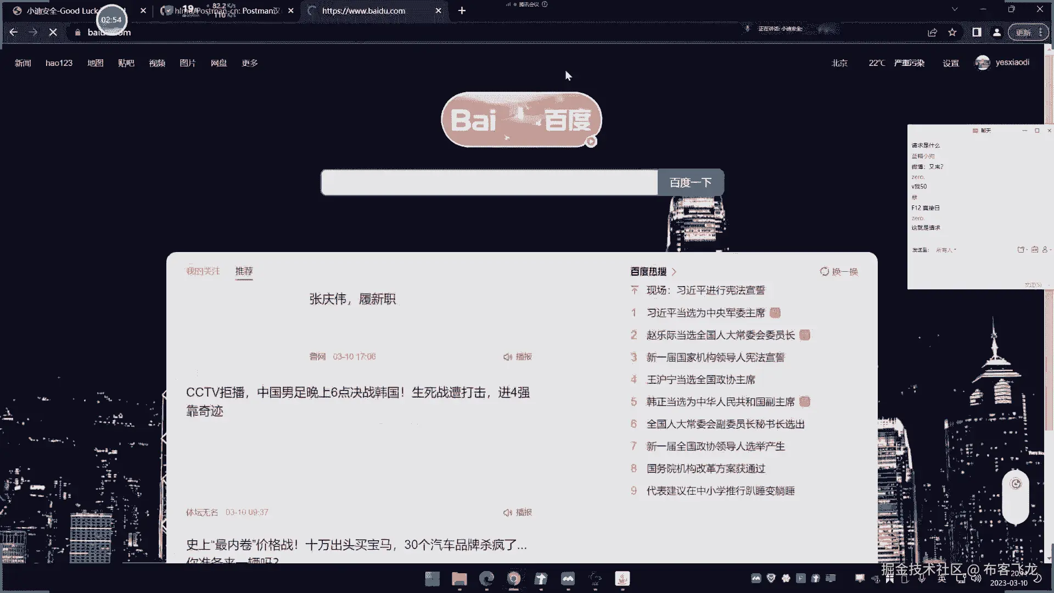Open File Explorer from the taskbar
The width and height of the screenshot is (1054, 593).
pyautogui.click(x=459, y=579)
